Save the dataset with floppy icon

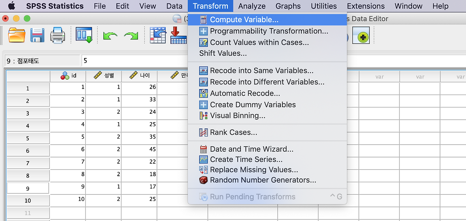pyautogui.click(x=37, y=35)
